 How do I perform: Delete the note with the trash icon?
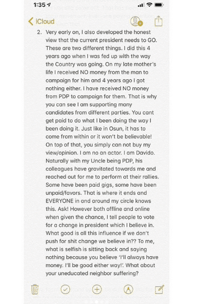[35, 289]
